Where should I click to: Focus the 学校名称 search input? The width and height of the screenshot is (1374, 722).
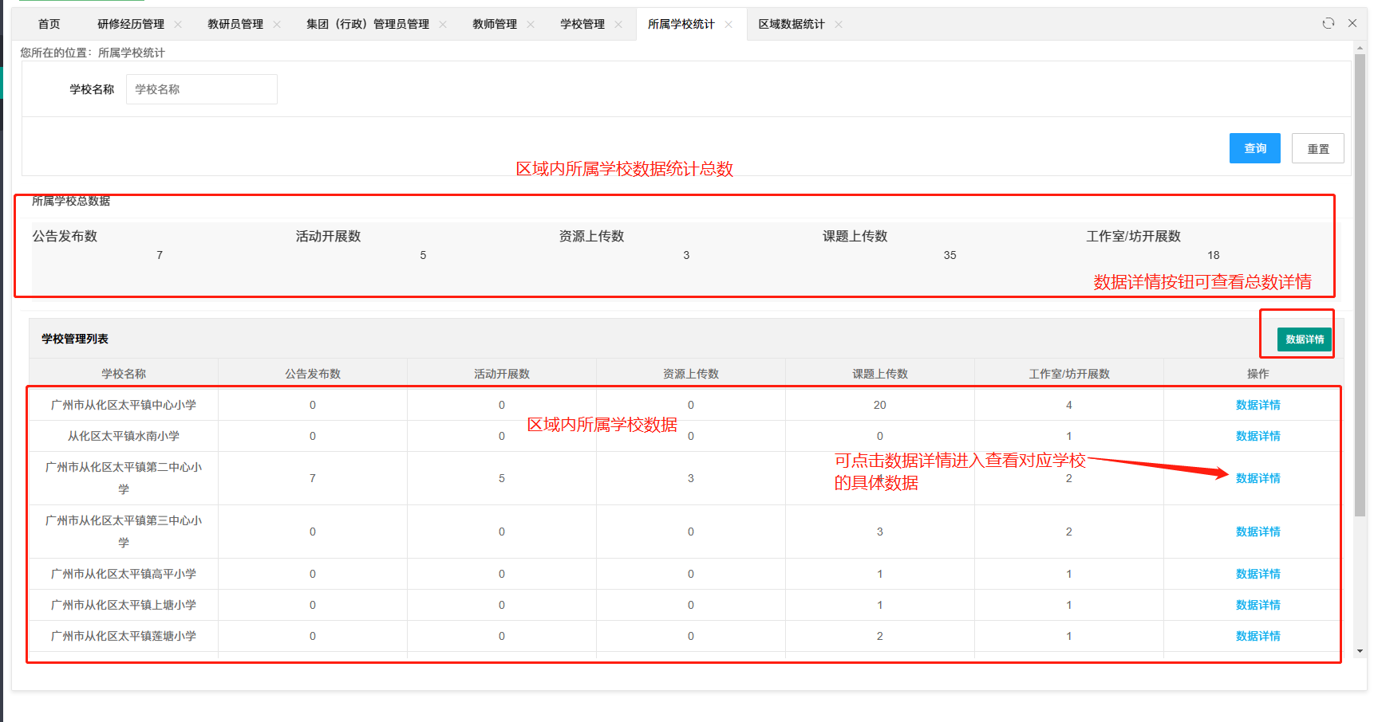(x=202, y=89)
